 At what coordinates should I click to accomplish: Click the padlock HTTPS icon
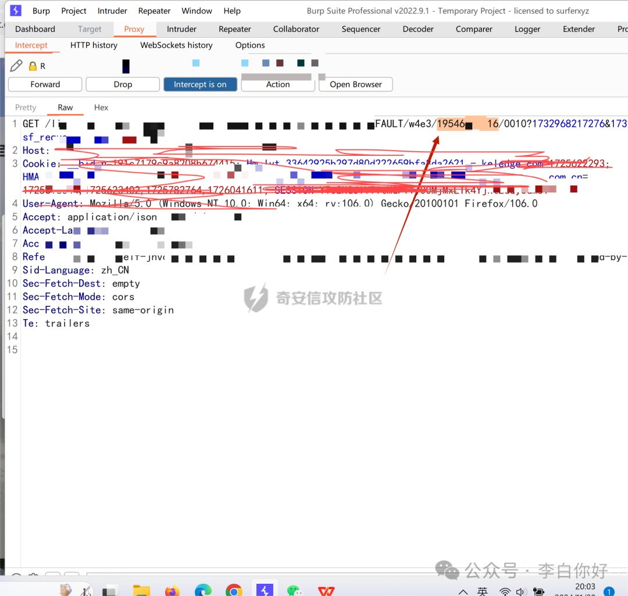tap(33, 66)
